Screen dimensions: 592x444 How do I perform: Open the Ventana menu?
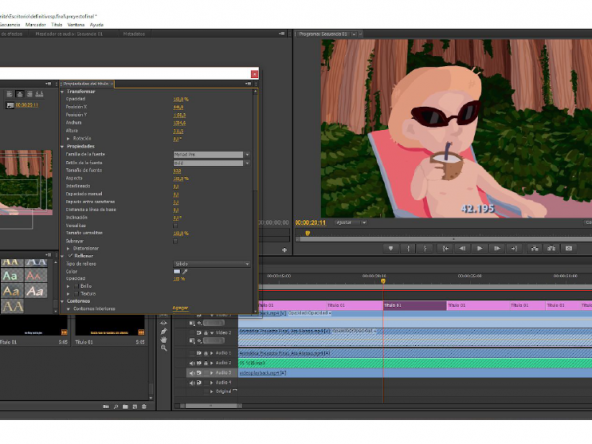pos(76,25)
